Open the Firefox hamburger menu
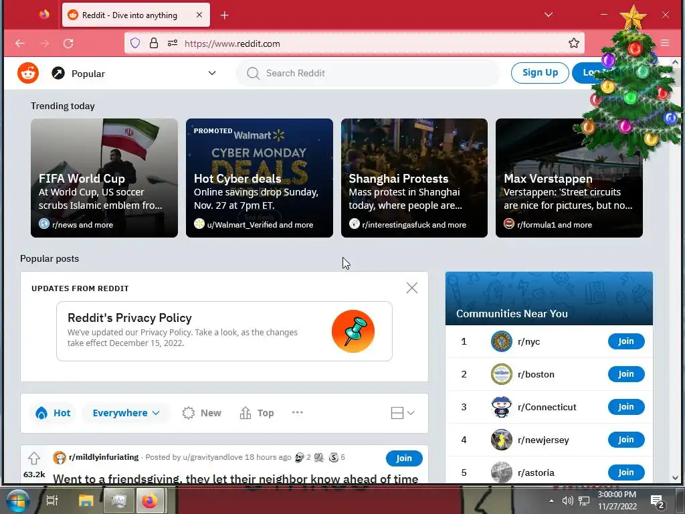 (665, 43)
